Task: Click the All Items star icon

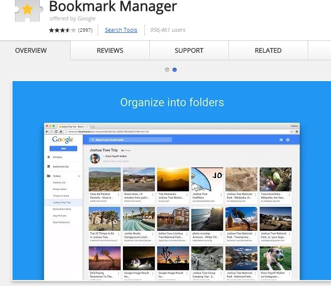Action: [x=48, y=157]
